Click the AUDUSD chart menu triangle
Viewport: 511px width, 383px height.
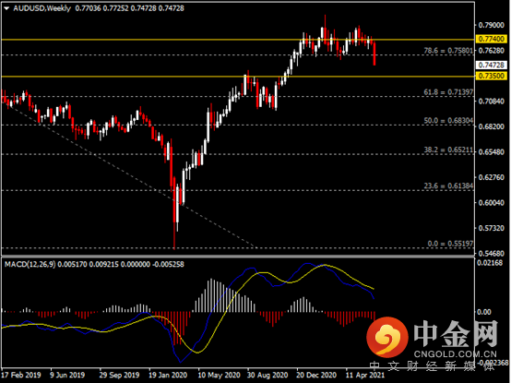pos(6,8)
